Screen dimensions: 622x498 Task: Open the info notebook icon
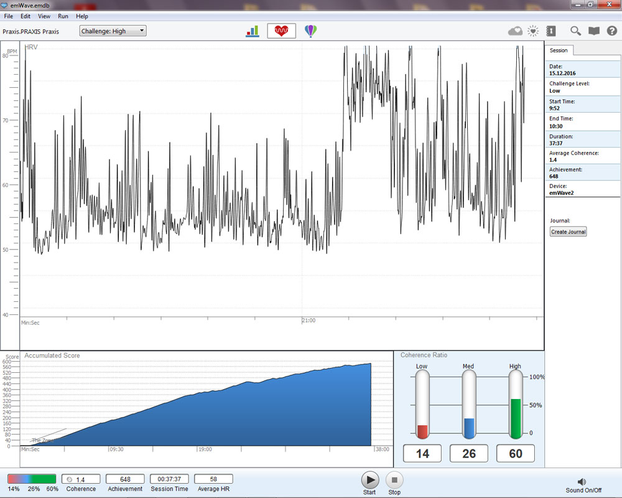pos(550,31)
